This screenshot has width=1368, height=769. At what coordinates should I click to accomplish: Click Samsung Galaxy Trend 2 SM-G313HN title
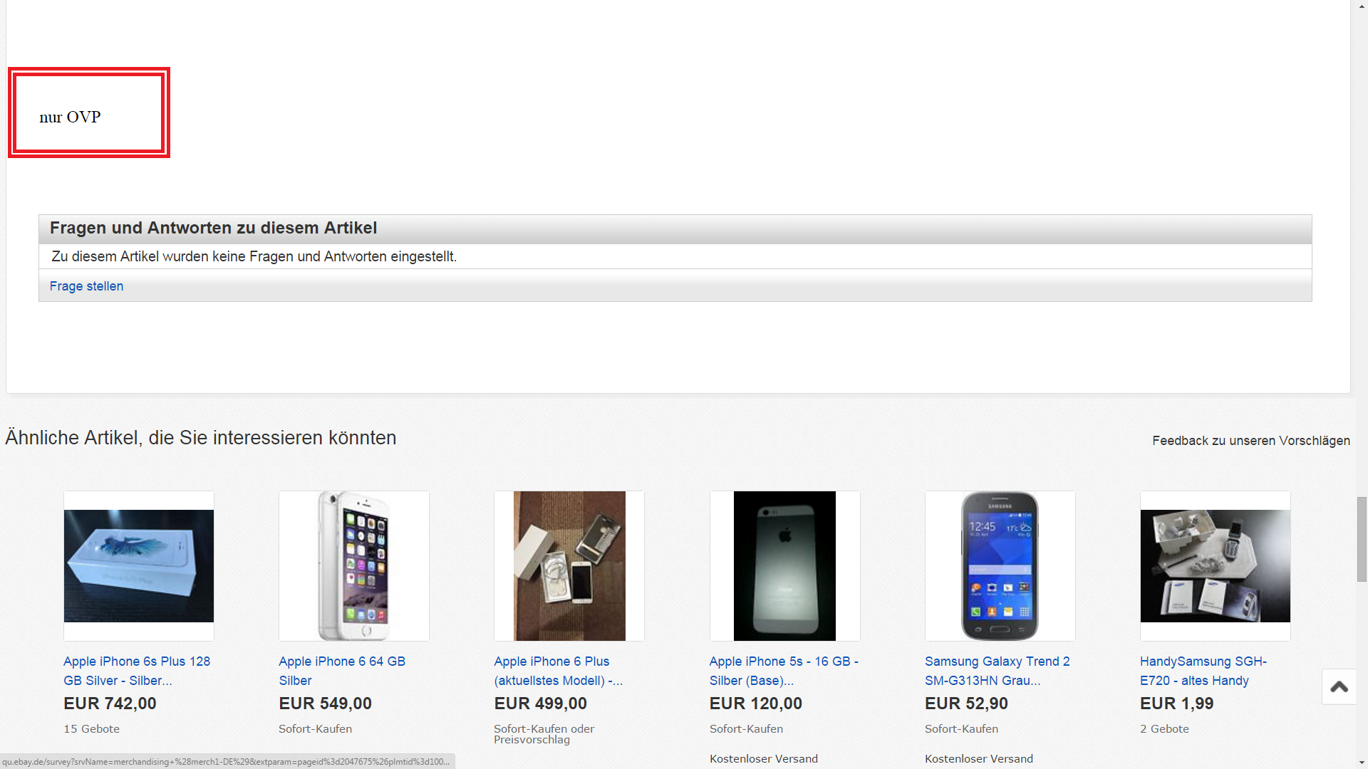click(x=997, y=671)
